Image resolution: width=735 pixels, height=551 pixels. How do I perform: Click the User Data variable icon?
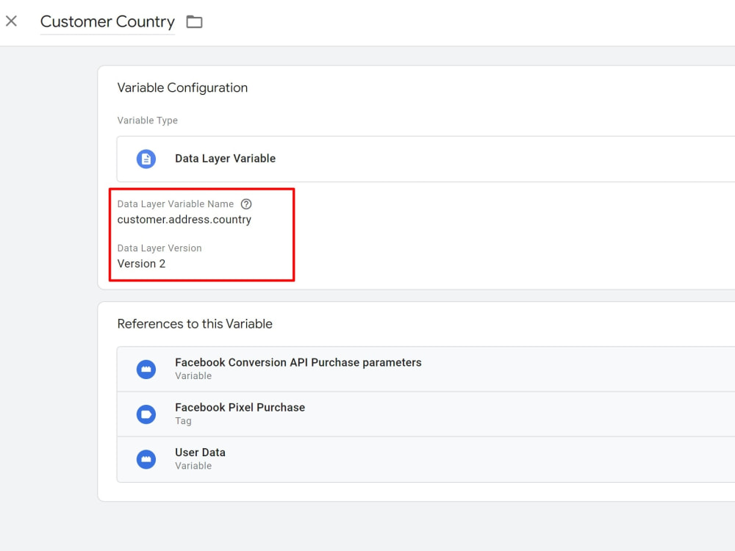146,459
